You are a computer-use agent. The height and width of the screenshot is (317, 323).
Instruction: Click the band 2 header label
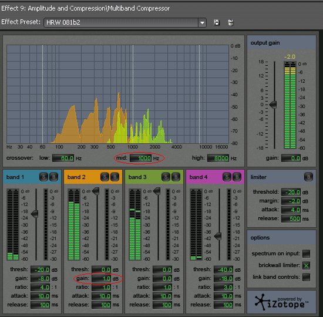tap(76, 177)
